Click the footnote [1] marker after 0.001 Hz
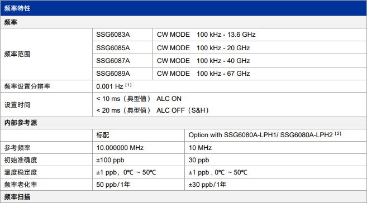 click(x=128, y=85)
